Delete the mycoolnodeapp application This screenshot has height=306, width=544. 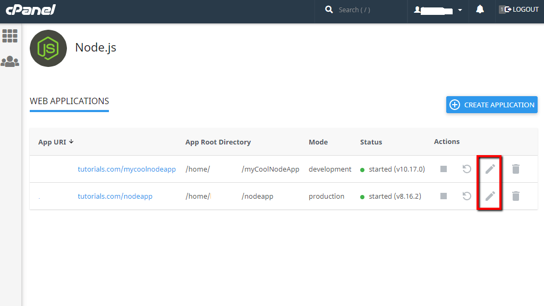coord(515,169)
